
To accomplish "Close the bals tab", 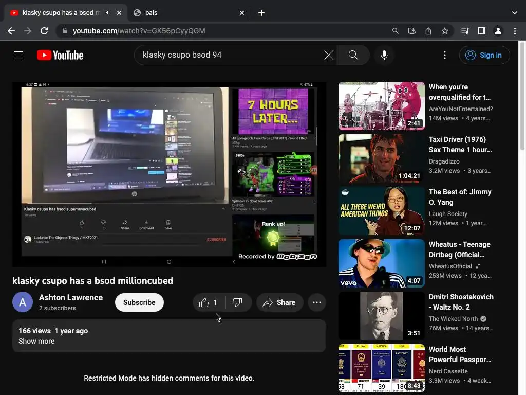I will [242, 13].
